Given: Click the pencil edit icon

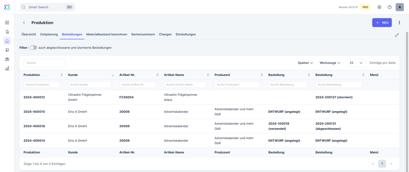Looking at the screenshot, I should tap(397, 35).
